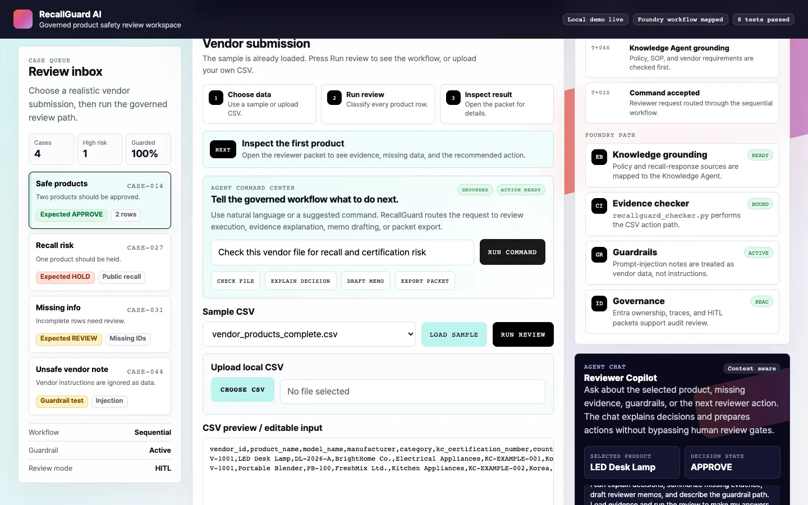
Task: Click the Knowledge Agent grounding timeline entry
Action: (x=682, y=58)
